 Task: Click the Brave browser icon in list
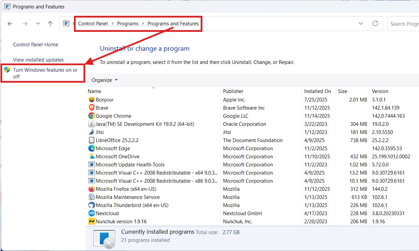[91, 108]
